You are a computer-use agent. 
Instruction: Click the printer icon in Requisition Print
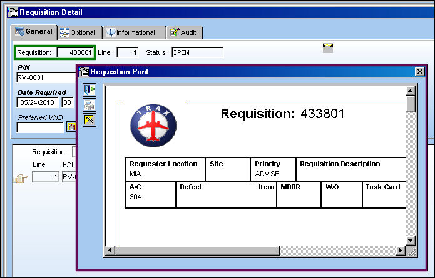[90, 105]
